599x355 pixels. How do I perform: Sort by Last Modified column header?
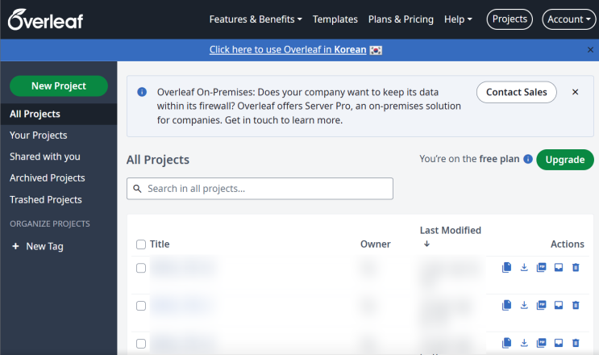tap(451, 231)
